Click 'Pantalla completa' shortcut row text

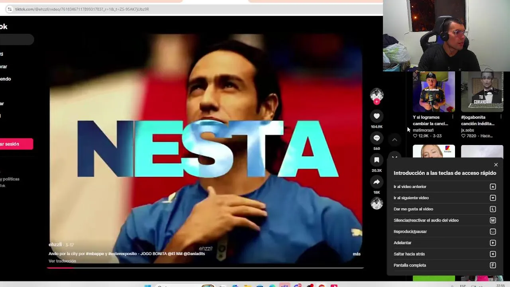point(410,265)
